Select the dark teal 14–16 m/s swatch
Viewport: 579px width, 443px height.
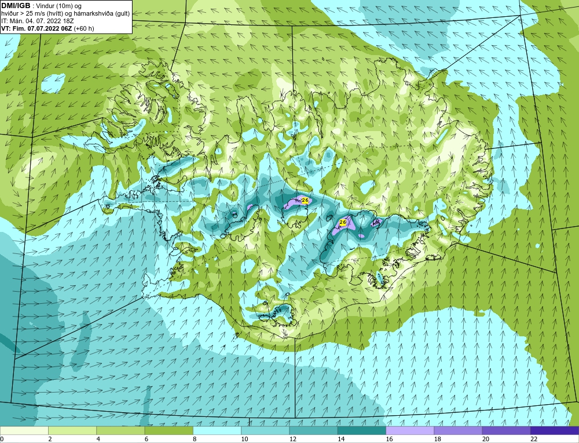click(362, 430)
